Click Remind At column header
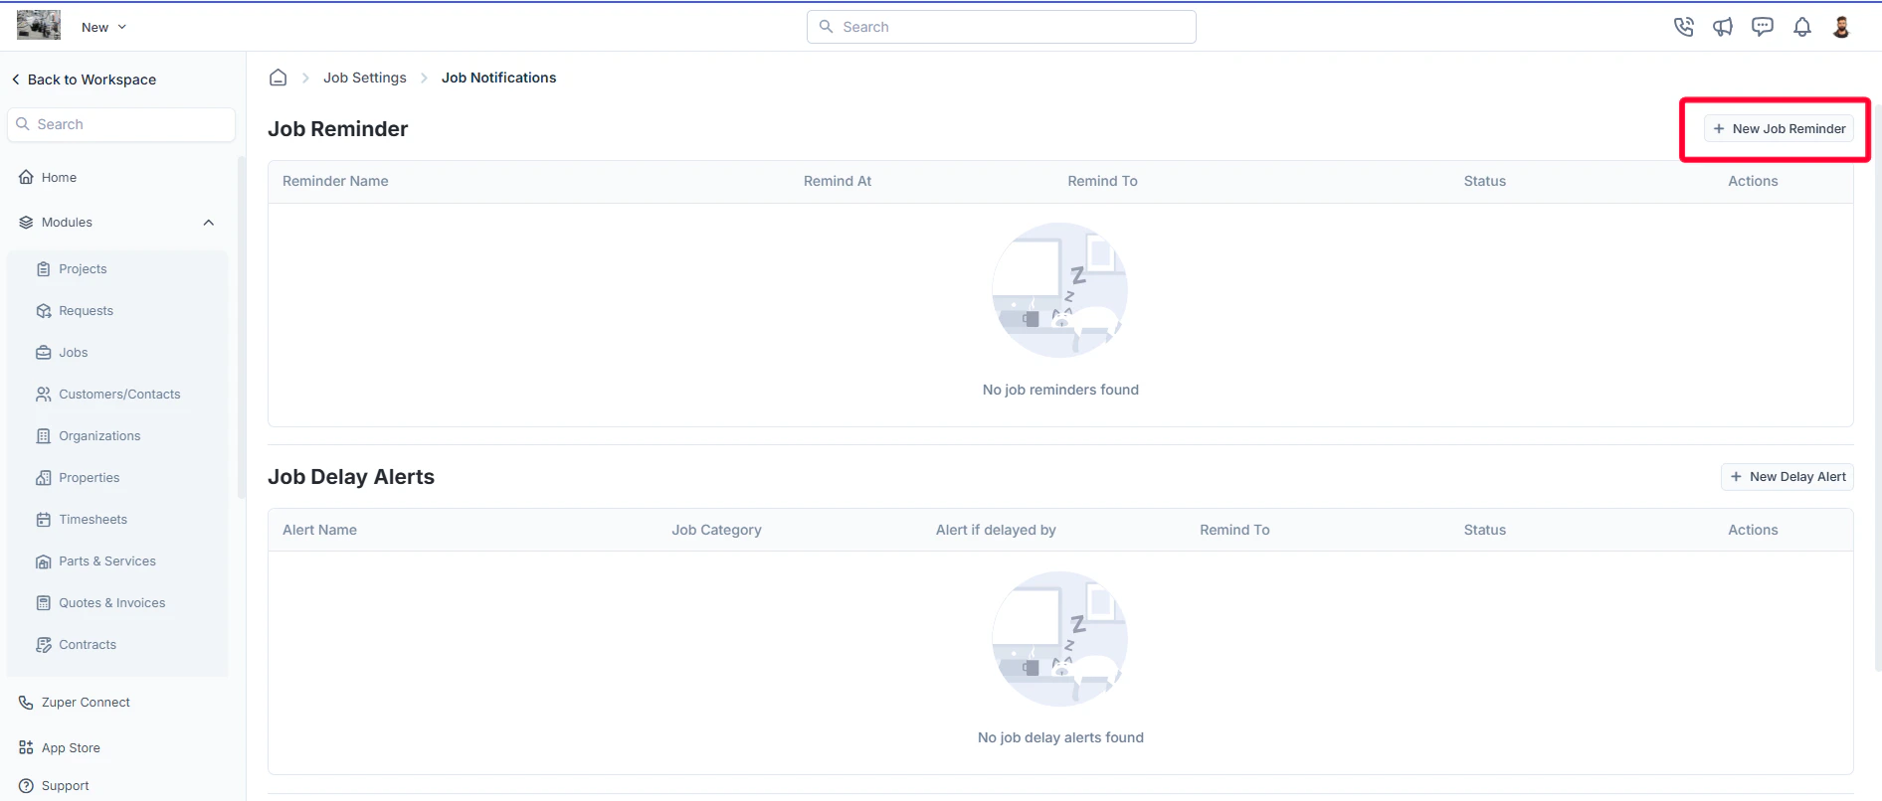This screenshot has height=801, width=1882. click(x=838, y=181)
